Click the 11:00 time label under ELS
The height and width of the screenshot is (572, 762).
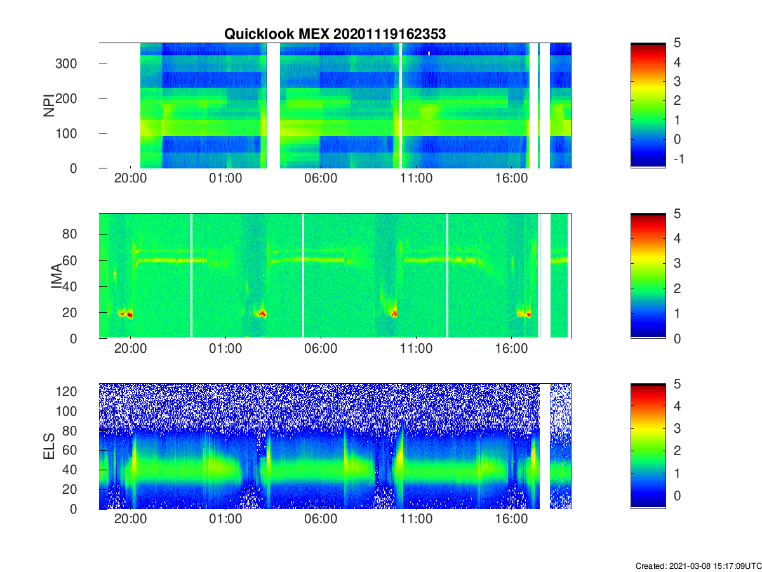tap(417, 519)
